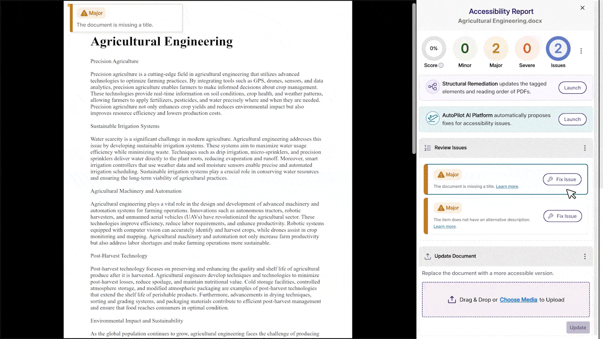Open Learn more for missing title
Image resolution: width=603 pixels, height=339 pixels.
507,186
